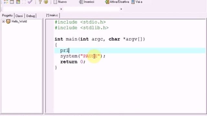Click the closing brace of main
This screenshot has width=207, height=116.
[x=56, y=67]
